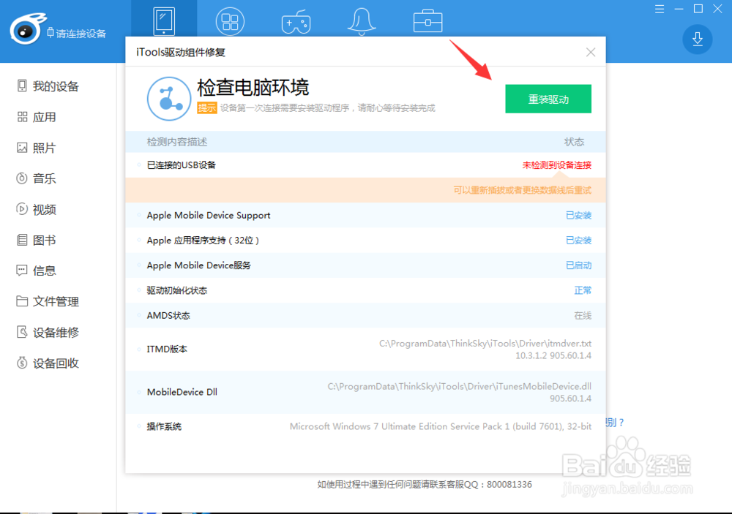Open the apps grid icon in top bar
This screenshot has width=732, height=514.
[230, 21]
